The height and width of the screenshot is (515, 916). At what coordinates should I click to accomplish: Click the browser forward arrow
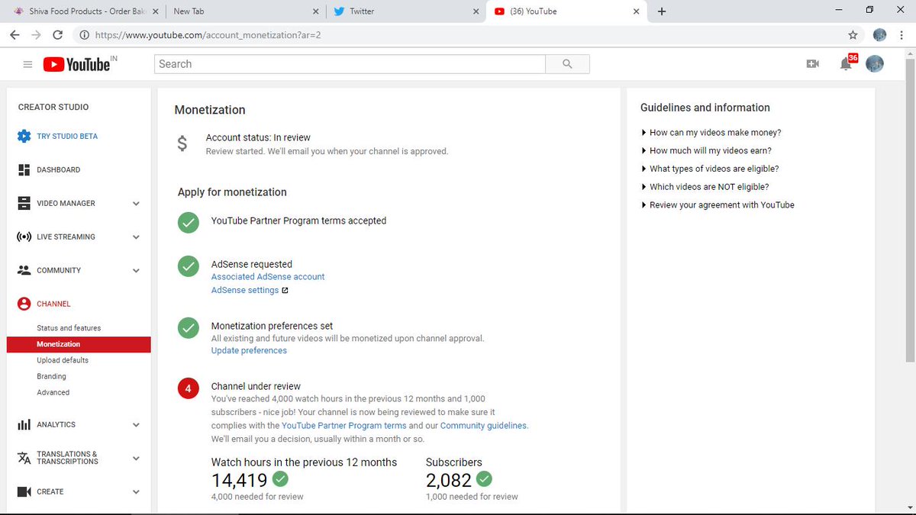pyautogui.click(x=36, y=35)
